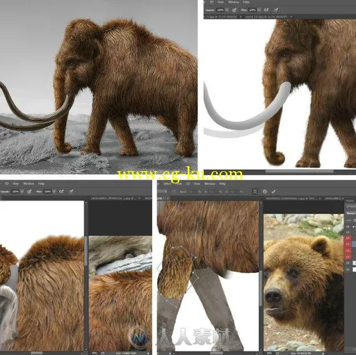Viewport: 356px width, 355px height.
Task: Open the Help menu in the bottom-right window
Action: [x=222, y=184]
